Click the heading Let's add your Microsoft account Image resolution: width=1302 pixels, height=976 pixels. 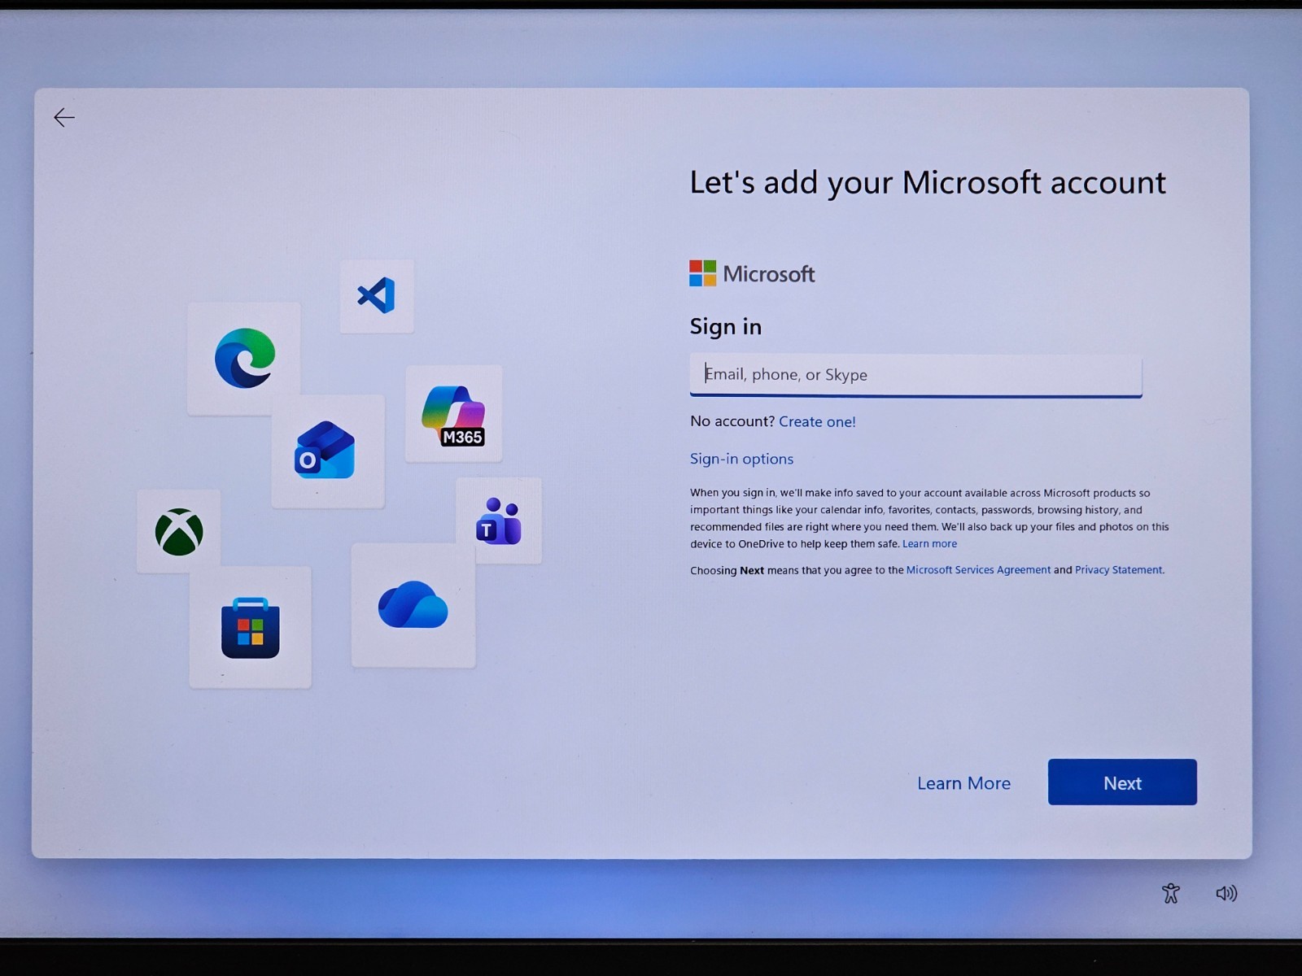click(928, 183)
